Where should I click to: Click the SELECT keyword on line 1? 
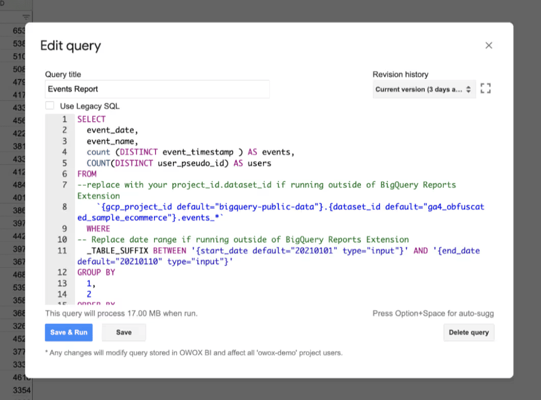coord(92,119)
